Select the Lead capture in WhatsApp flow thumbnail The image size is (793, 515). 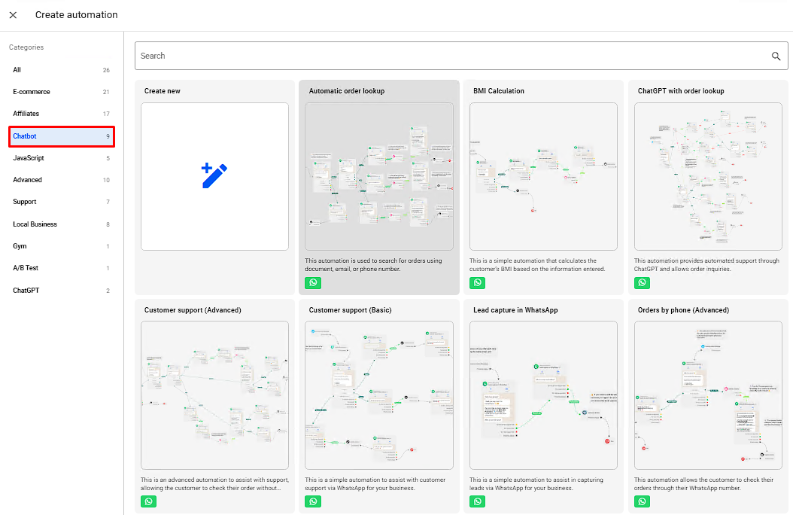point(543,395)
